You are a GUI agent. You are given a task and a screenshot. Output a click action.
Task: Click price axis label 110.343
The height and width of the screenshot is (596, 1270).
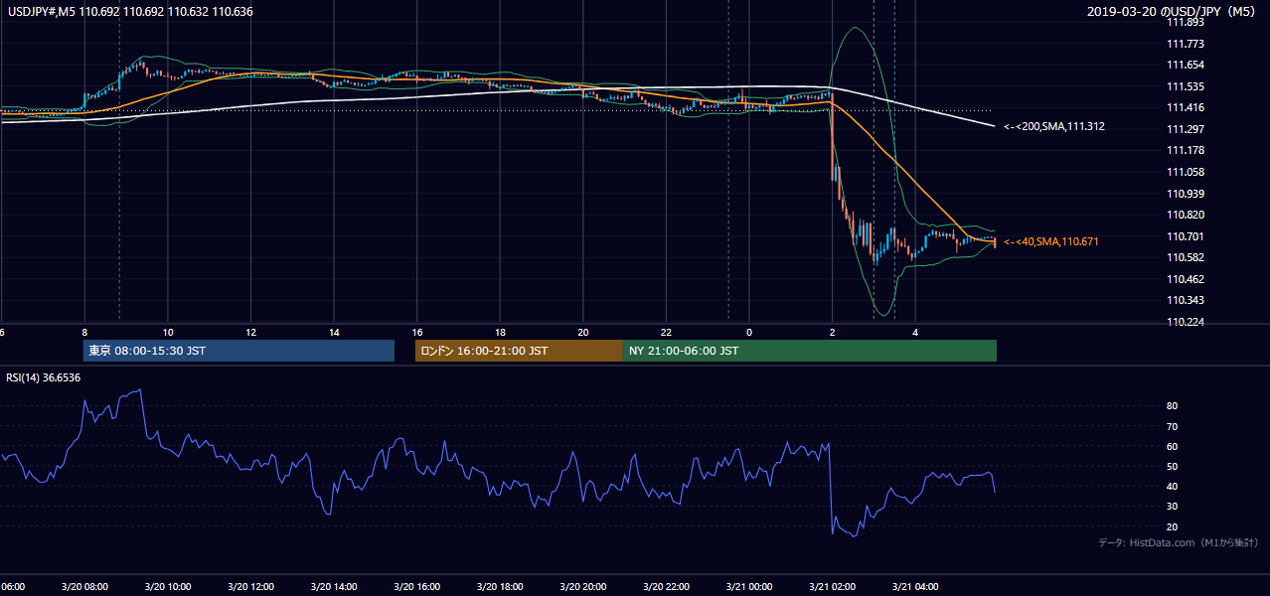click(1185, 300)
